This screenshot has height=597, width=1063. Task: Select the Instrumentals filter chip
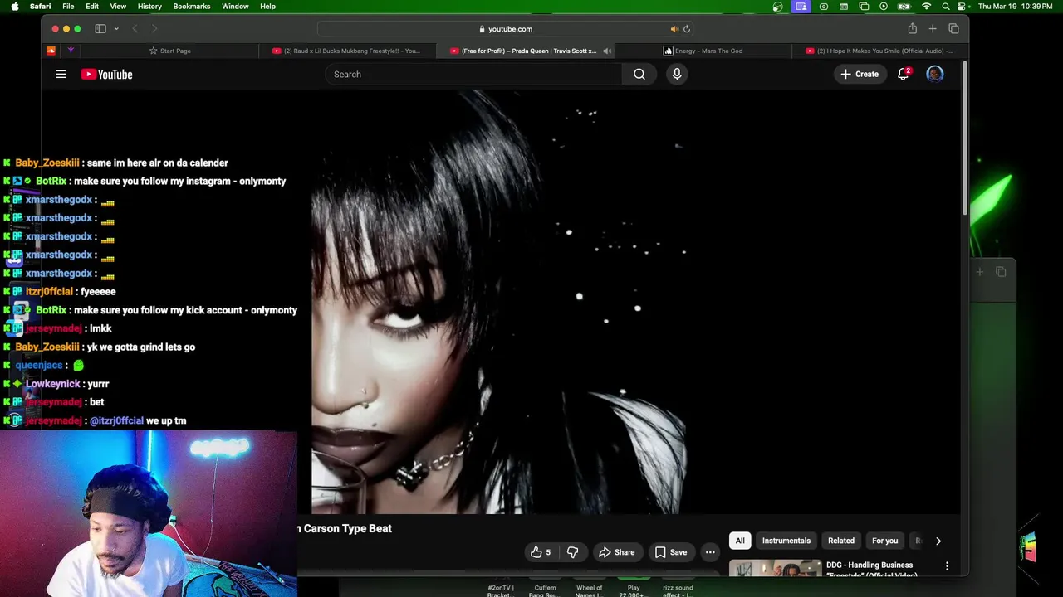click(x=786, y=541)
